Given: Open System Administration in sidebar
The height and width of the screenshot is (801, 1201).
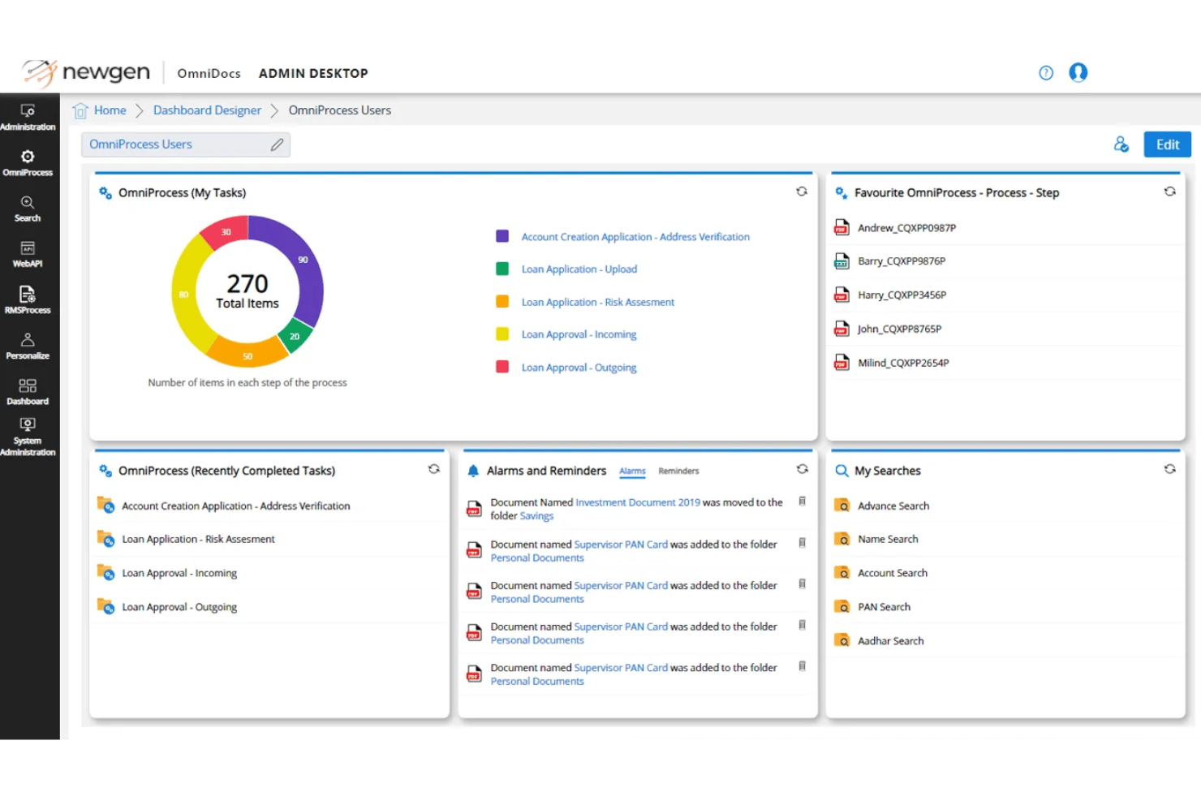Looking at the screenshot, I should click(x=28, y=437).
